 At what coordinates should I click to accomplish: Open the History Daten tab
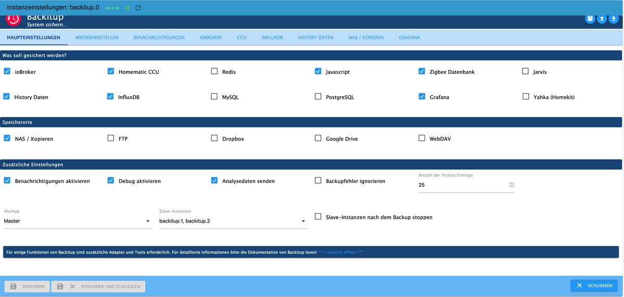coord(316,37)
